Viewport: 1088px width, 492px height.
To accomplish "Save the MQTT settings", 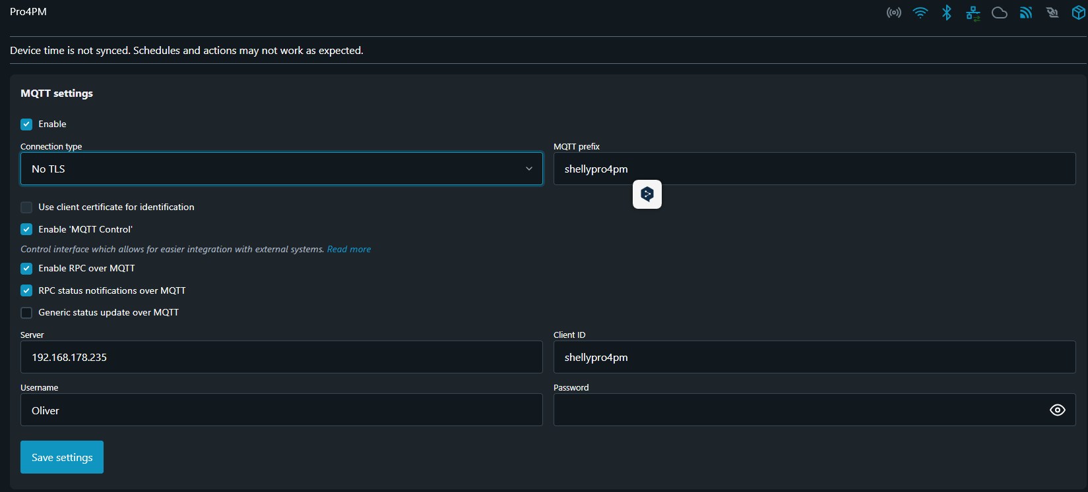I will click(62, 457).
